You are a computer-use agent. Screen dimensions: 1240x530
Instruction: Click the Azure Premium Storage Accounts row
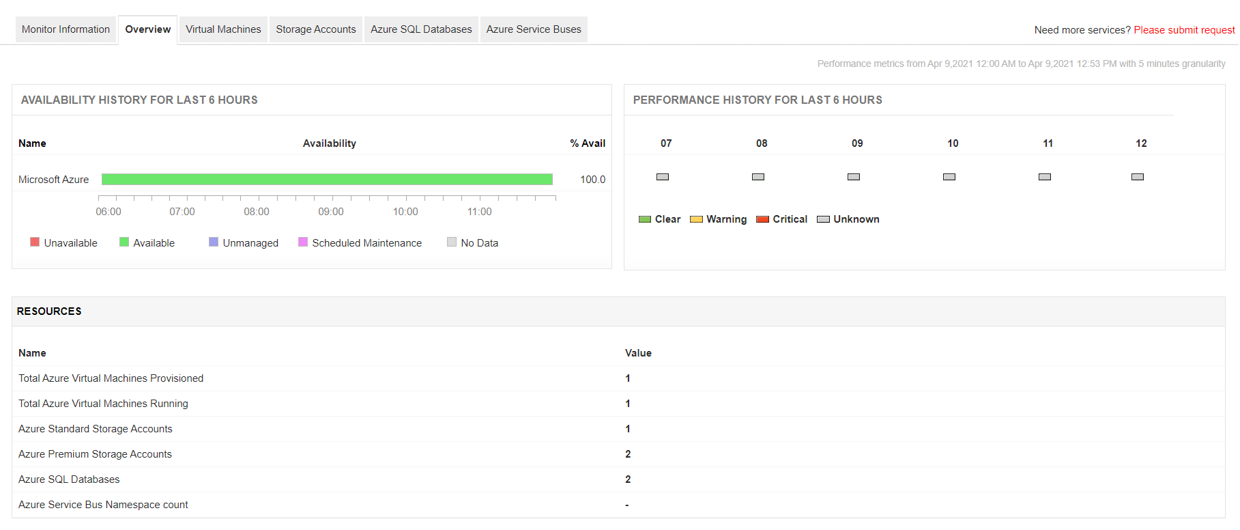point(95,454)
